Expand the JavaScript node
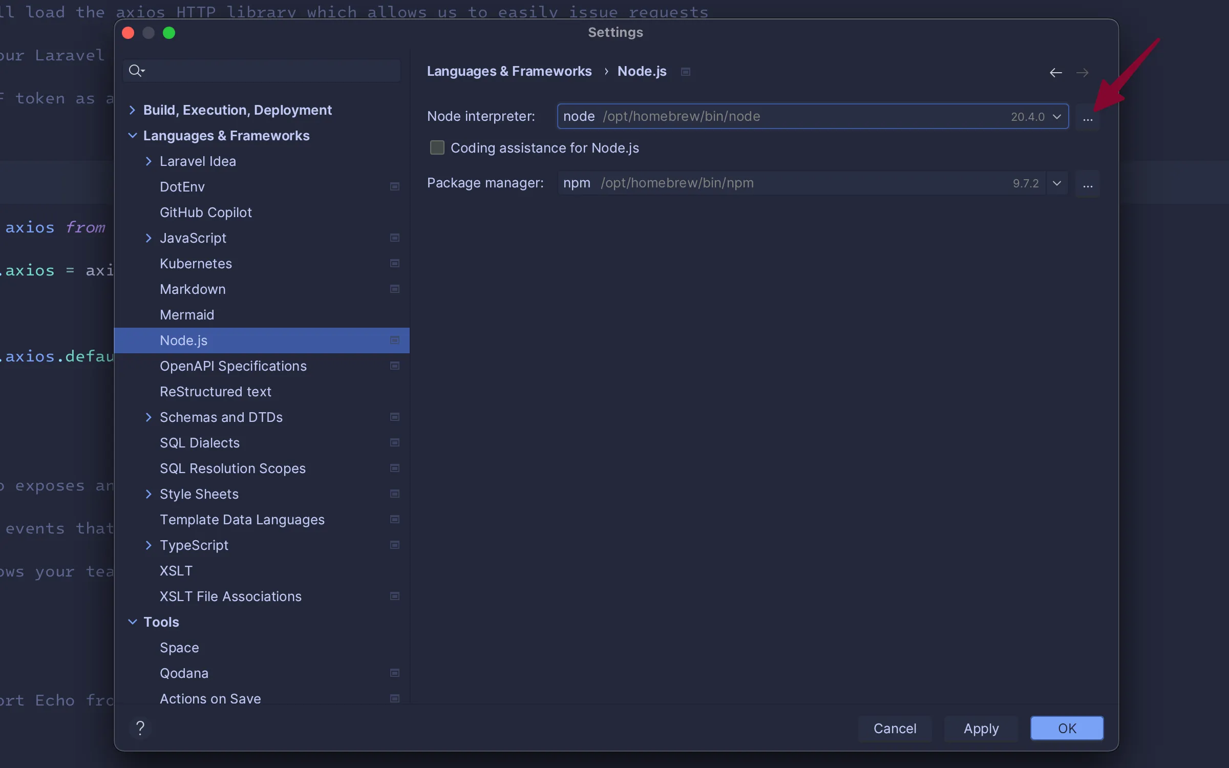 149,238
